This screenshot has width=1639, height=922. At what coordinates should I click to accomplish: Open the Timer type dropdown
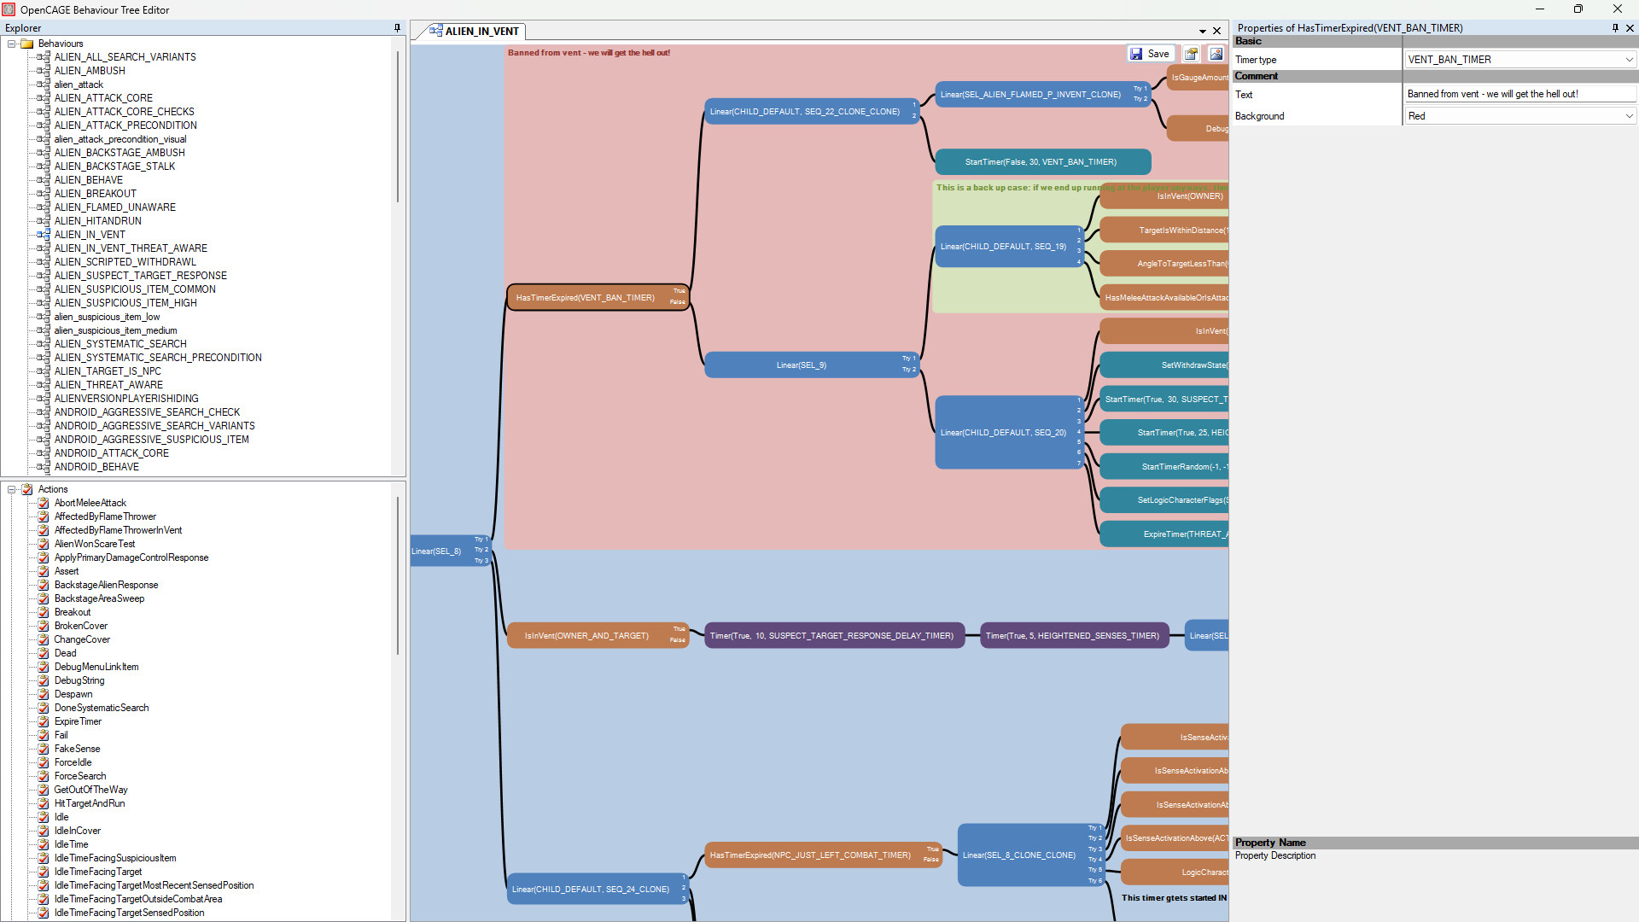(1630, 59)
